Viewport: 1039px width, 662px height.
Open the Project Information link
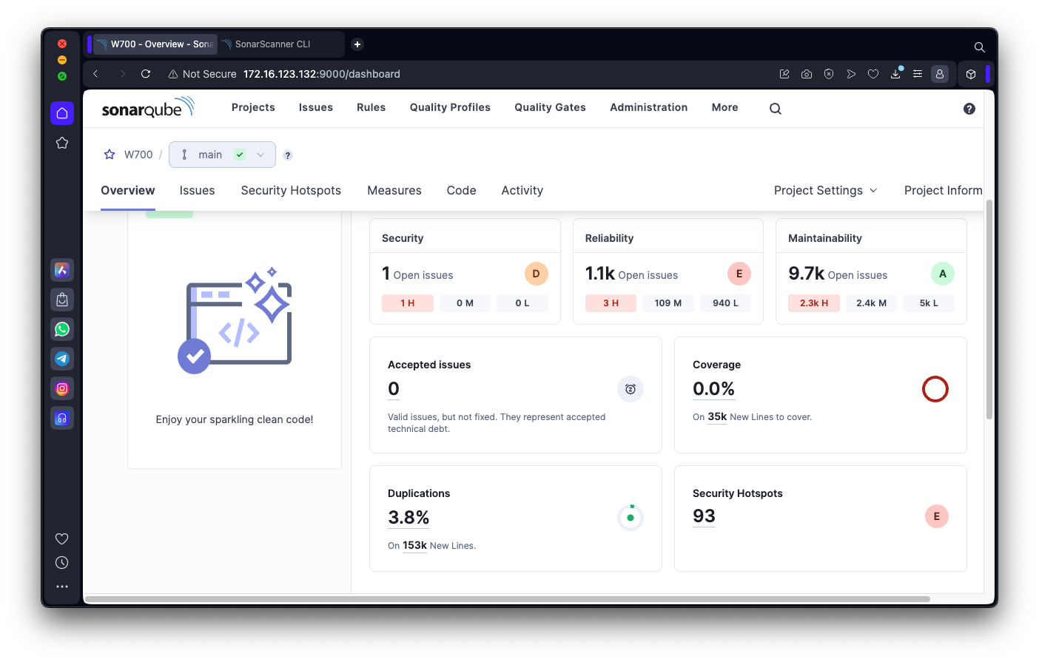(x=944, y=190)
